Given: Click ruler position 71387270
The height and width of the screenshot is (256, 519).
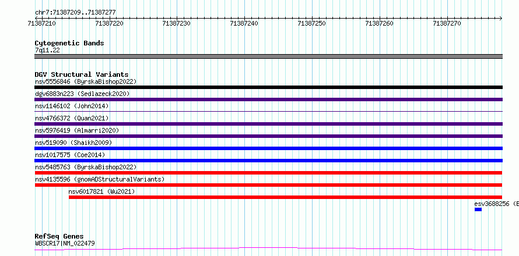Looking at the screenshot, I should pos(447,23).
